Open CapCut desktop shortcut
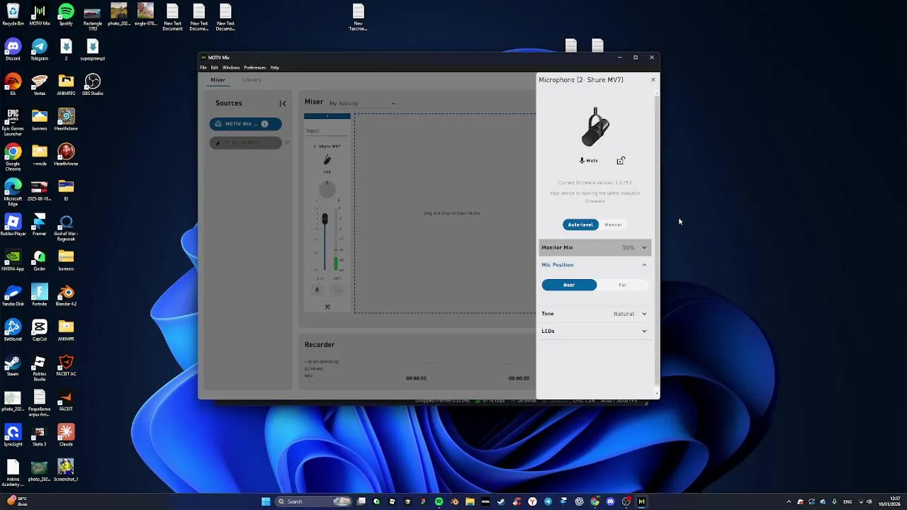 coord(40,330)
